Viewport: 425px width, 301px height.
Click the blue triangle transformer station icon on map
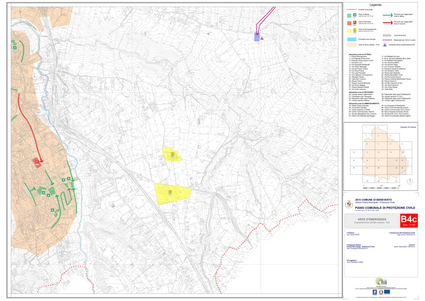262,38
